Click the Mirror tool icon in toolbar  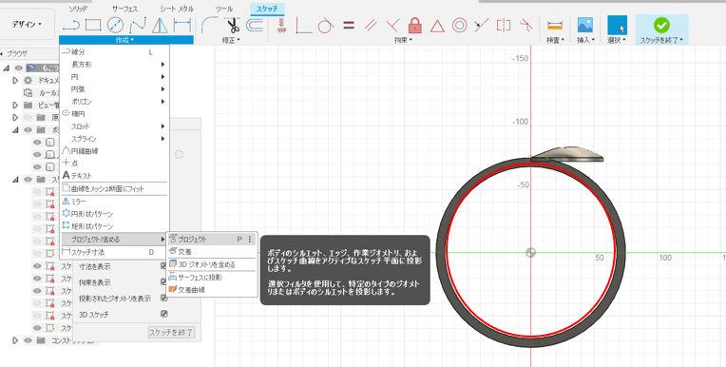[161, 25]
